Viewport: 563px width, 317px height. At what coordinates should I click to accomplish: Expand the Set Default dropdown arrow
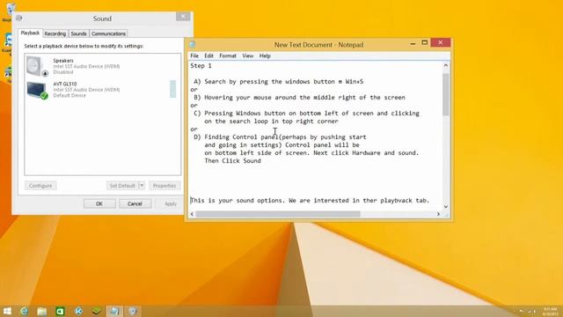[142, 186]
